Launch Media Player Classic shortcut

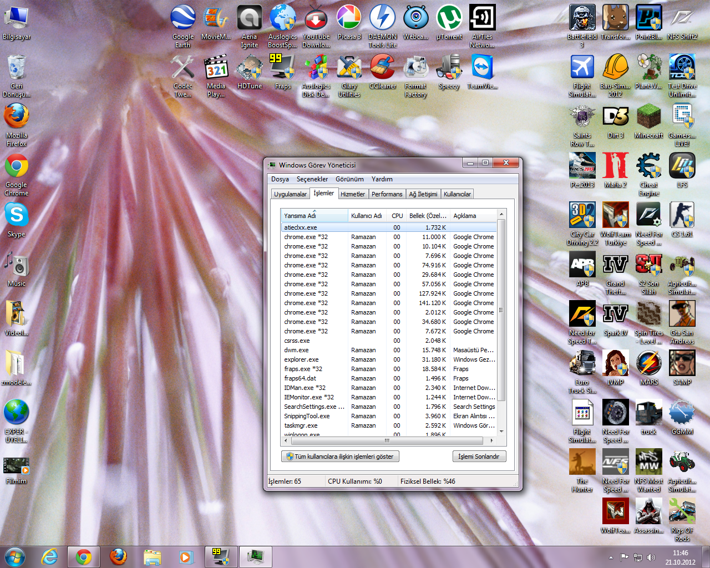216,75
